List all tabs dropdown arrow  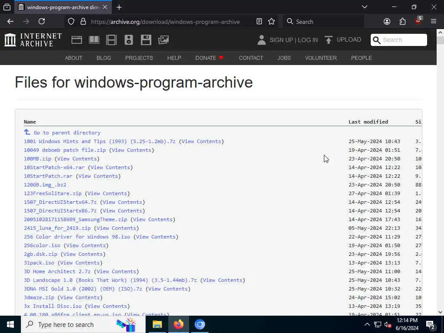pyautogui.click(x=365, y=7)
